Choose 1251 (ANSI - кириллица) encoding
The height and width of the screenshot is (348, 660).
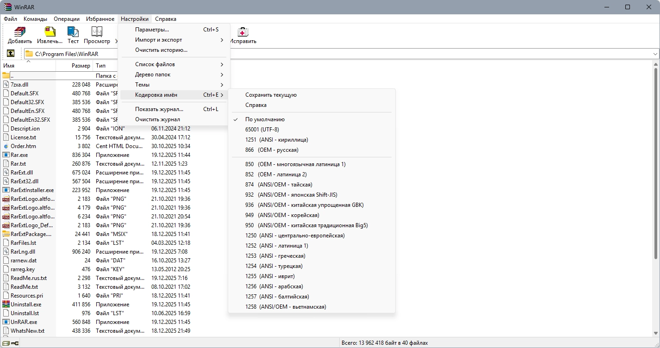(312, 140)
